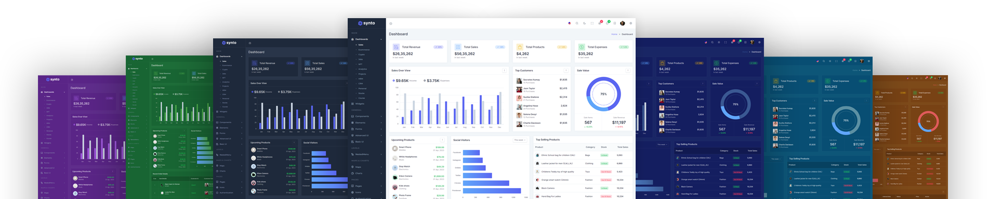Viewport: 988px width, 199px height.
Task: Open the user avatar profile menu in the white dashboard
Action: (x=623, y=23)
